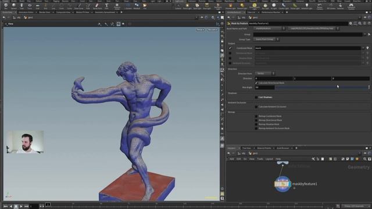This screenshot has height=209, width=372.
Task: Click the maskbyfeature1 node icon
Action: click(282, 184)
